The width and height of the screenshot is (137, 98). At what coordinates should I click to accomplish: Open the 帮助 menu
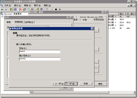tap(47, 5)
